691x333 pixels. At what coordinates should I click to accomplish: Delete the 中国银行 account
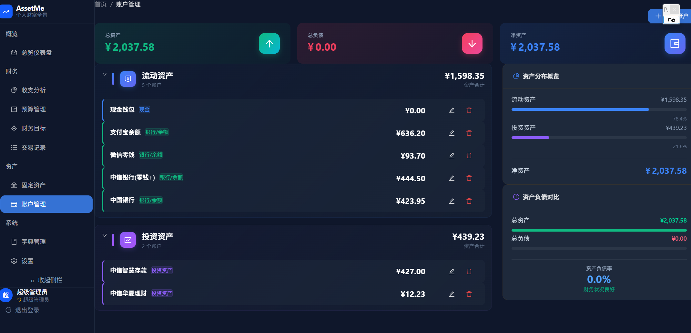pyautogui.click(x=469, y=201)
